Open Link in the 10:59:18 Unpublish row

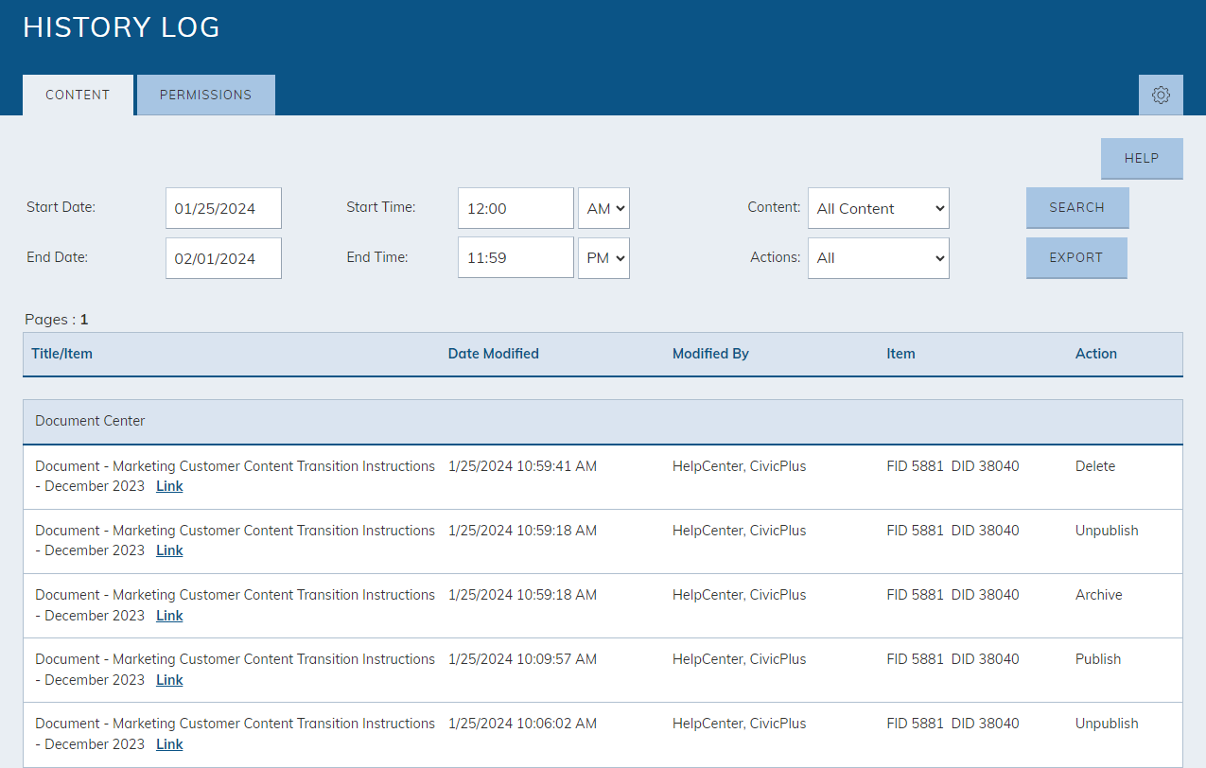point(169,550)
